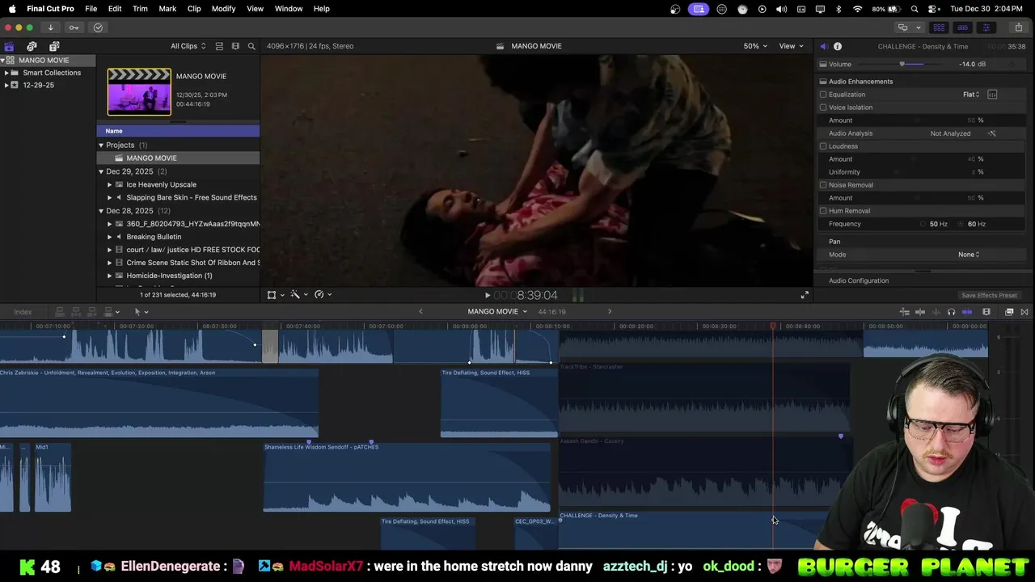The height and width of the screenshot is (582, 1035).
Task: Click the red playhead marker in ruler
Action: pyautogui.click(x=773, y=327)
